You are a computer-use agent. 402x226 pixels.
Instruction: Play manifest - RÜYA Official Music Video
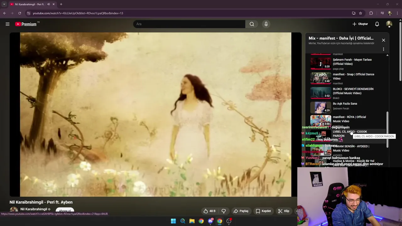(348, 121)
